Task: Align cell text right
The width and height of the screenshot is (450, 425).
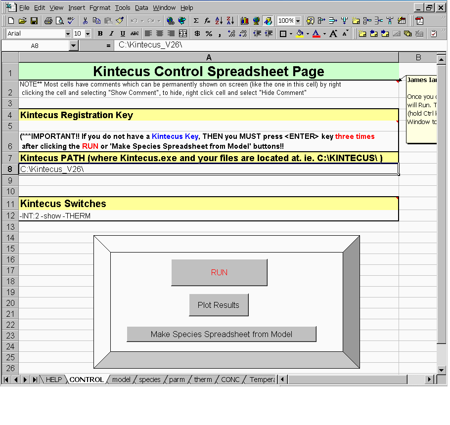Action: tap(171, 34)
